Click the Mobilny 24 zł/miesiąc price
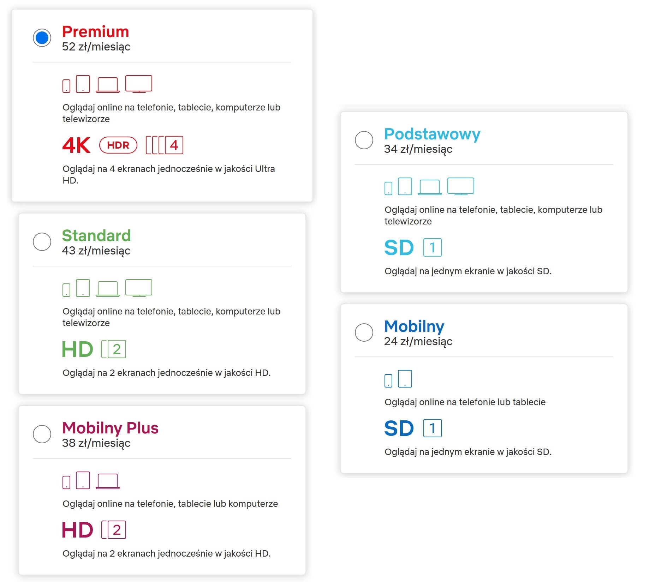Image resolution: width=655 pixels, height=582 pixels. [x=418, y=341]
